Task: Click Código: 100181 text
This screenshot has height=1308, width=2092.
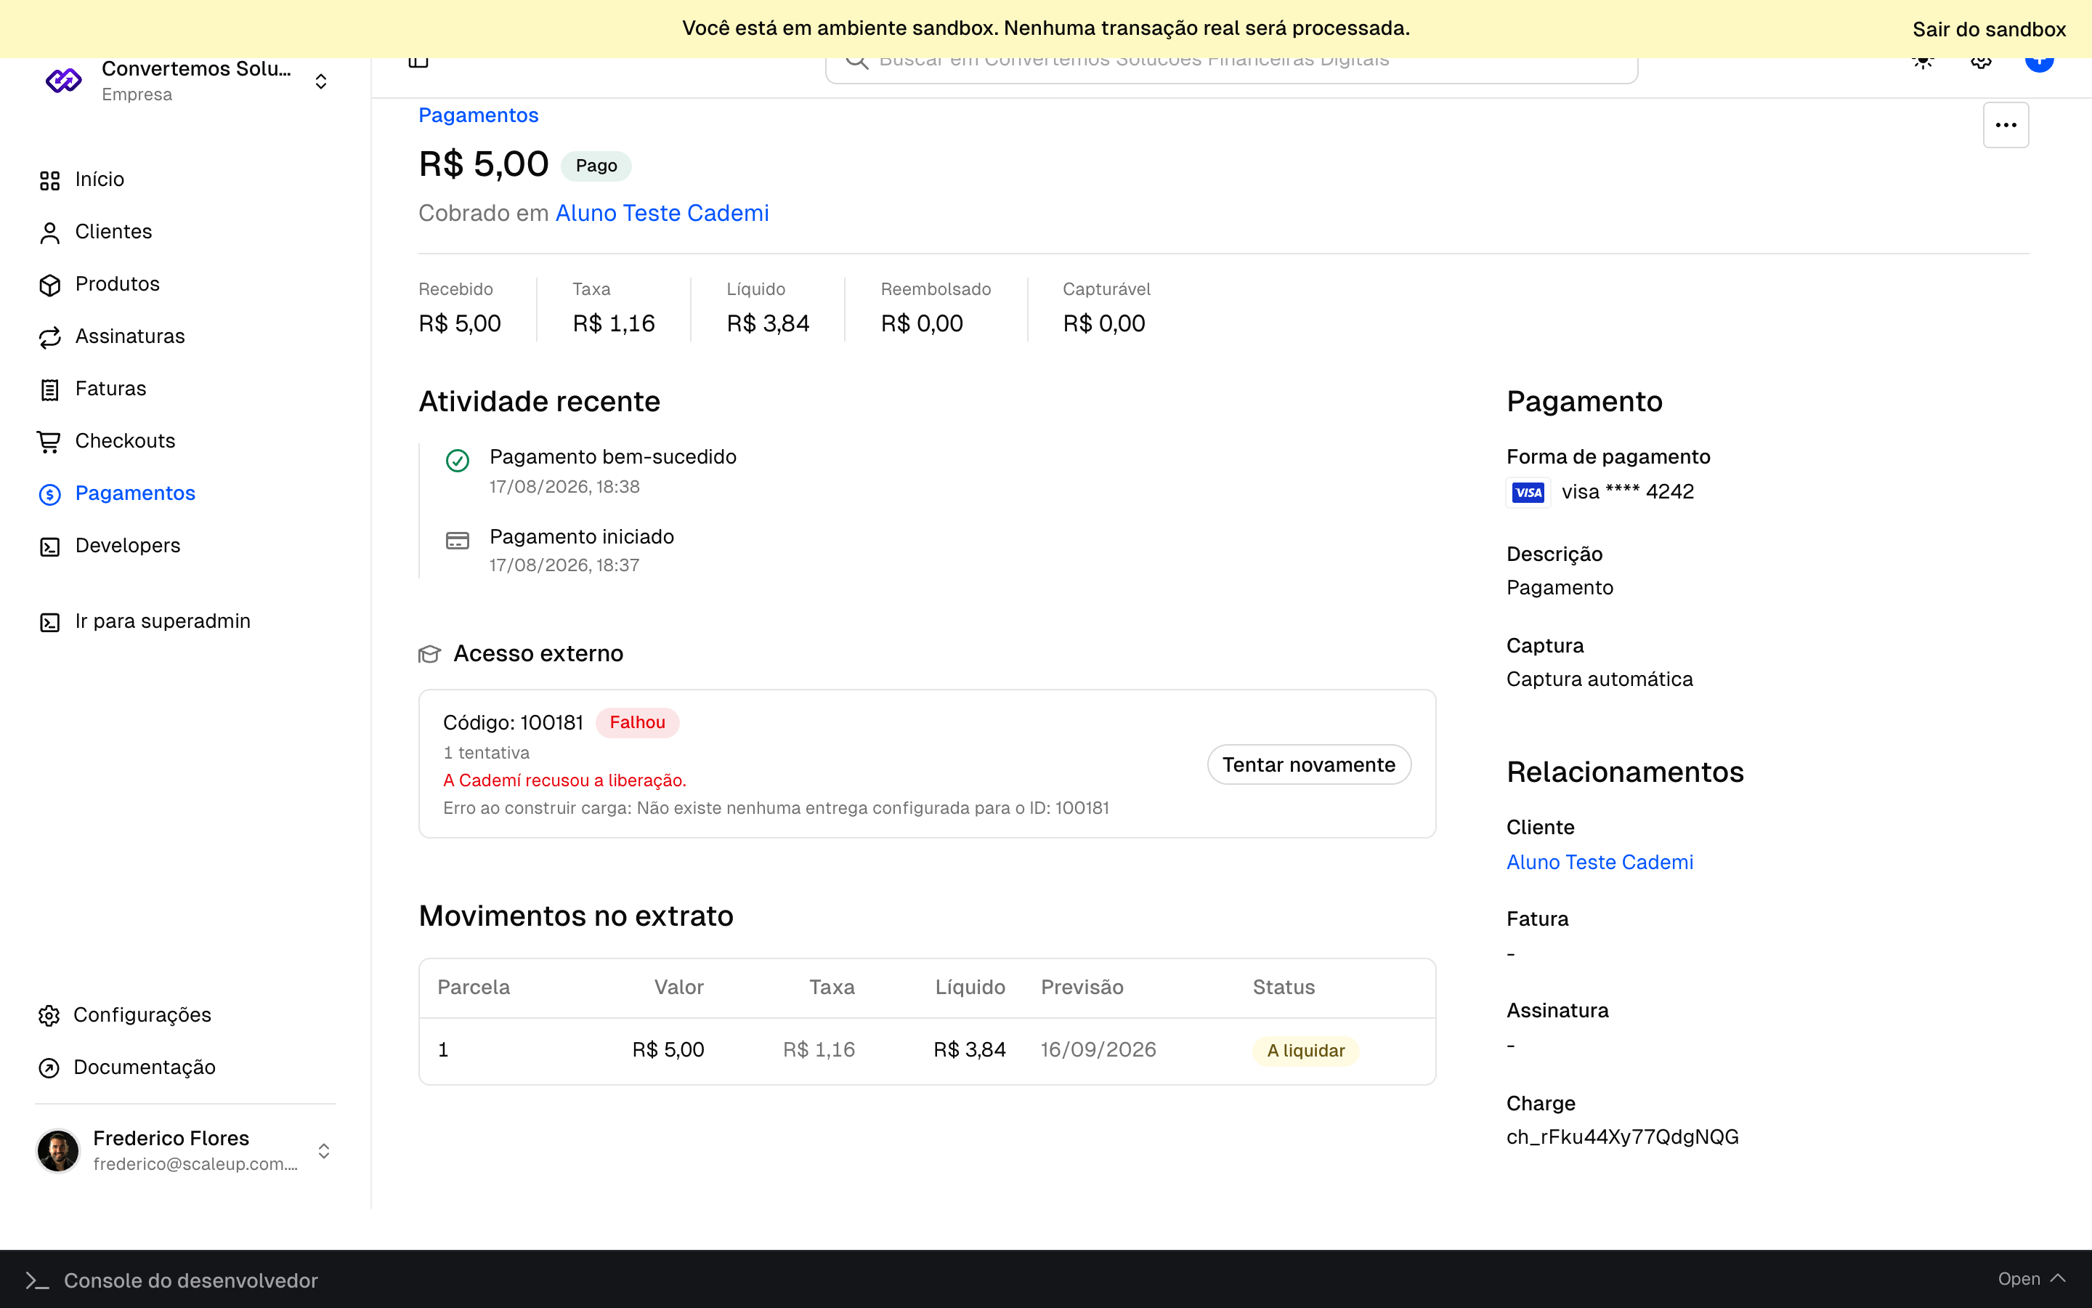Action: pyautogui.click(x=513, y=722)
